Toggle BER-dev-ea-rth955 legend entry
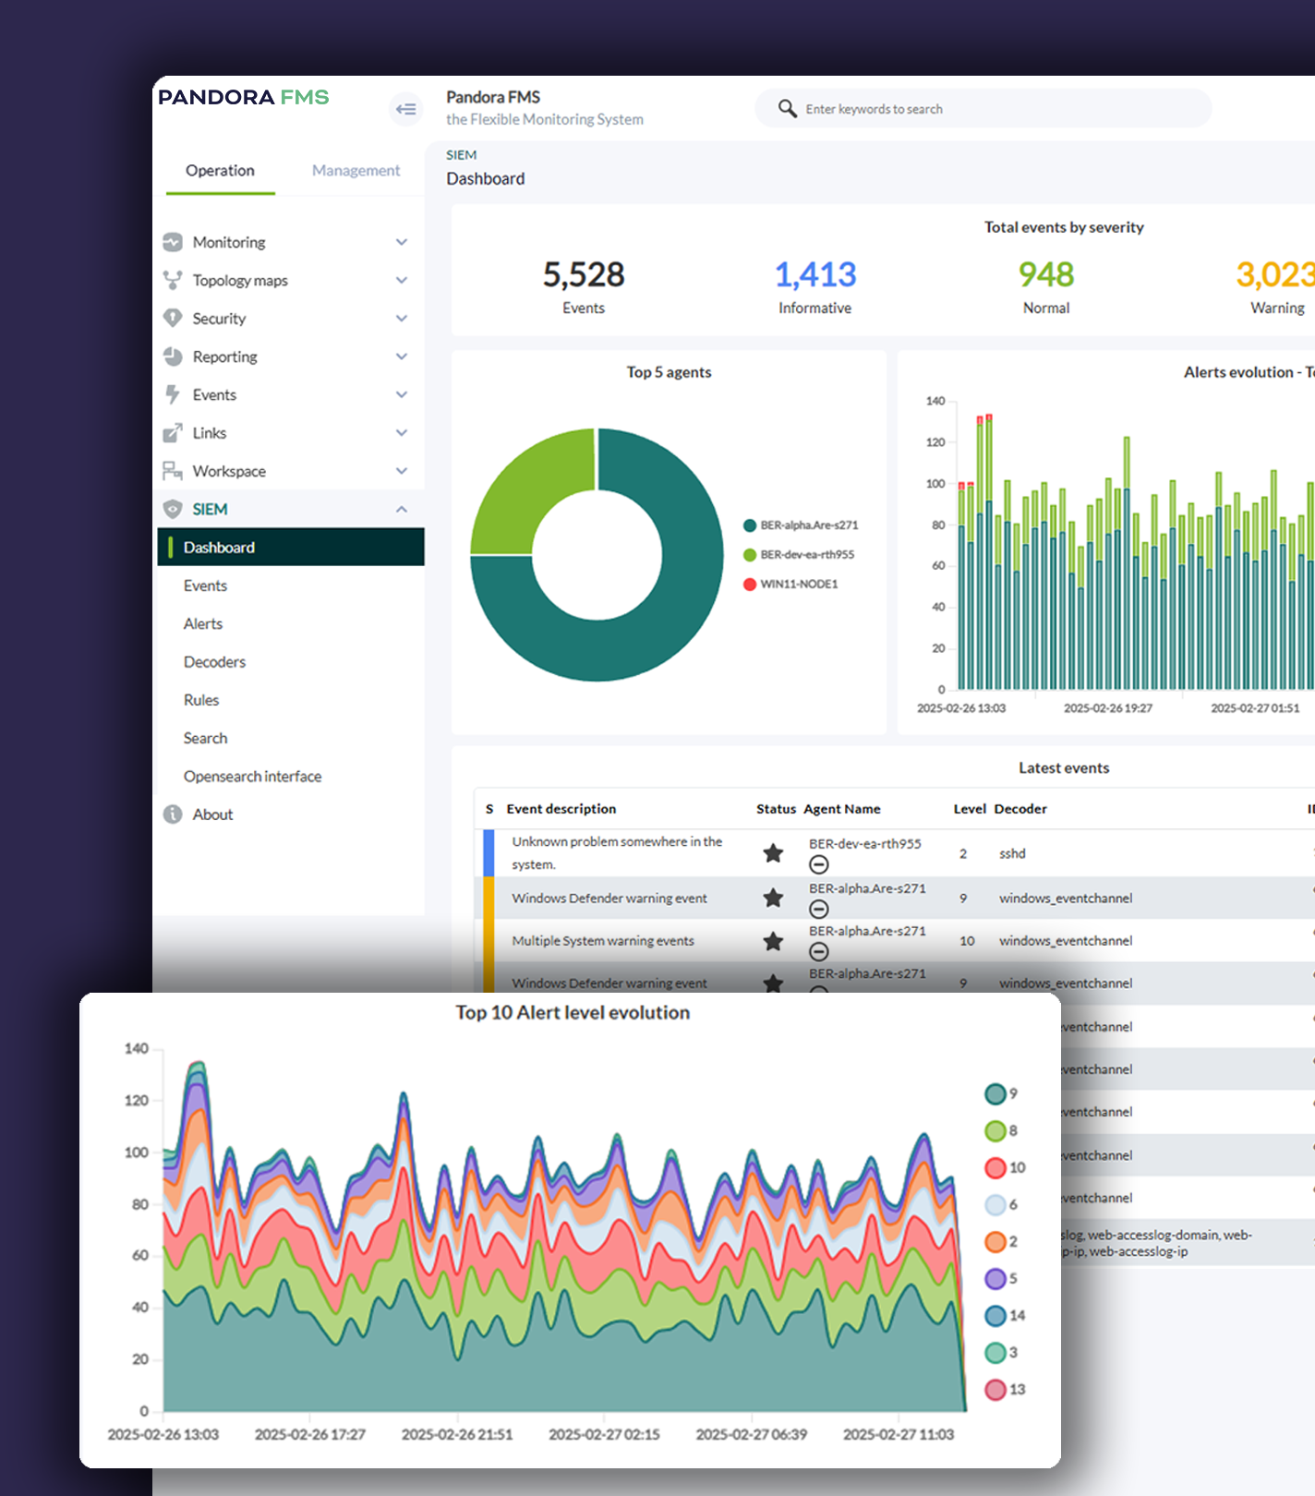 [799, 555]
